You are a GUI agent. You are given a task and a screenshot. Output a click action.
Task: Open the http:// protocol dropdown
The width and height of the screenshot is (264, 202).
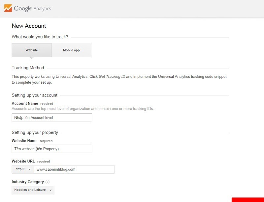click(23, 169)
